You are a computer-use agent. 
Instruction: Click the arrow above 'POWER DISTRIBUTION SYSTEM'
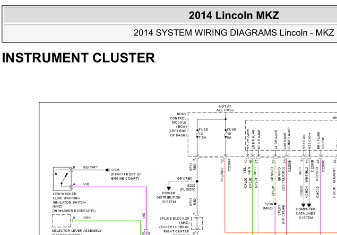click(169, 188)
